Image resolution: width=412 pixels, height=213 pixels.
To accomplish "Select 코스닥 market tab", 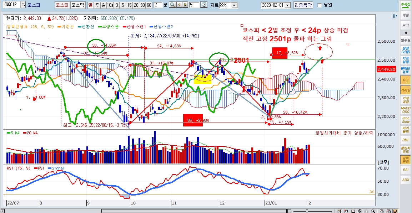I will click(78, 5).
